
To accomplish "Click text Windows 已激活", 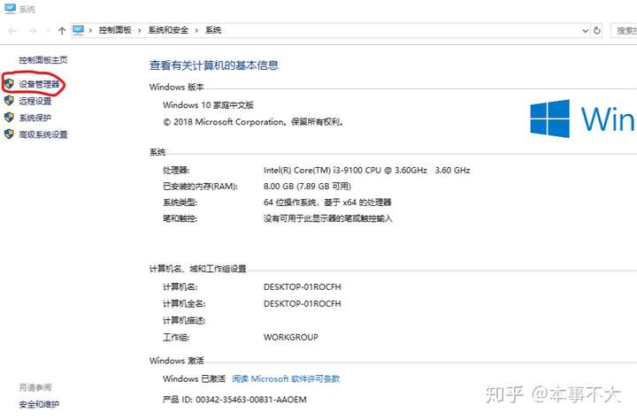I will 194,379.
